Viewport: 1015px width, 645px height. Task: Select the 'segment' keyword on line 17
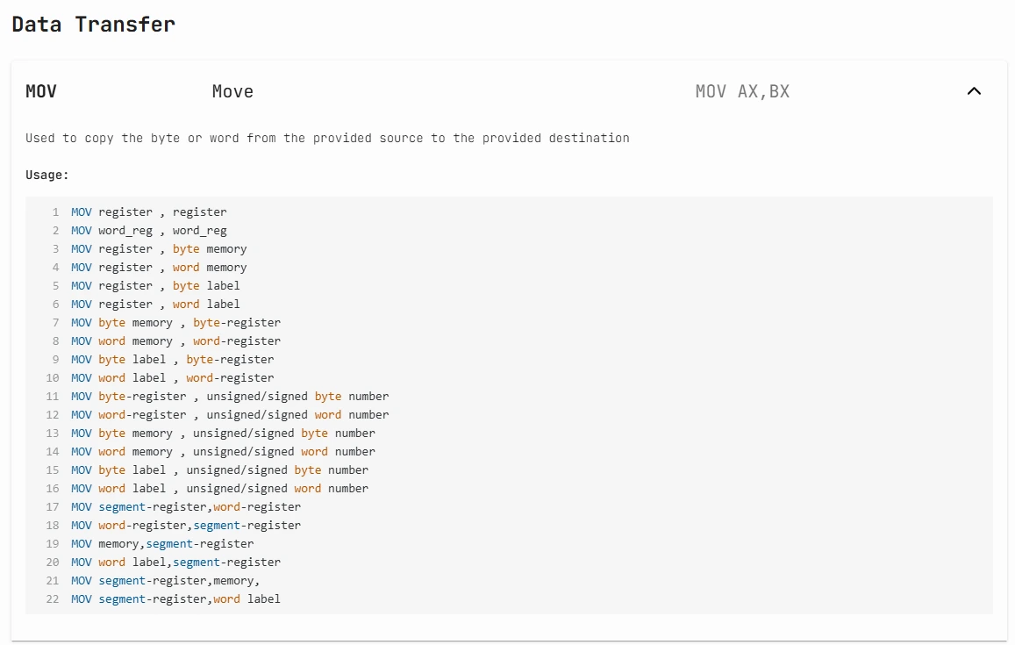tap(120, 506)
